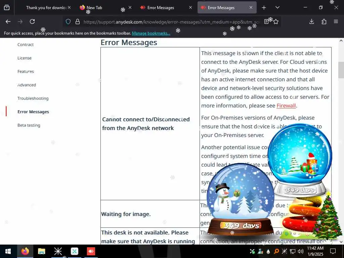Open the Advanced sidebar section
This screenshot has height=258, width=344.
pos(27,85)
